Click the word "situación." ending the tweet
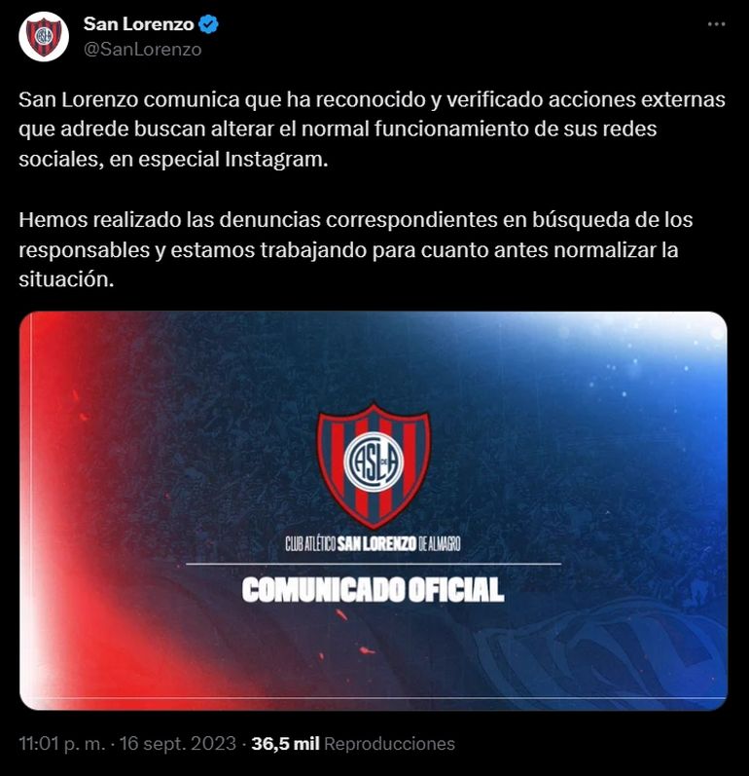 [66, 279]
